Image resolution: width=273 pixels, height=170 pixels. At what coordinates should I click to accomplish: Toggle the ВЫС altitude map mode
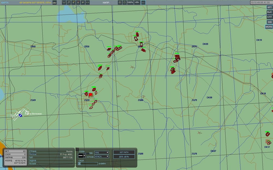pyautogui.click(x=269, y=12)
